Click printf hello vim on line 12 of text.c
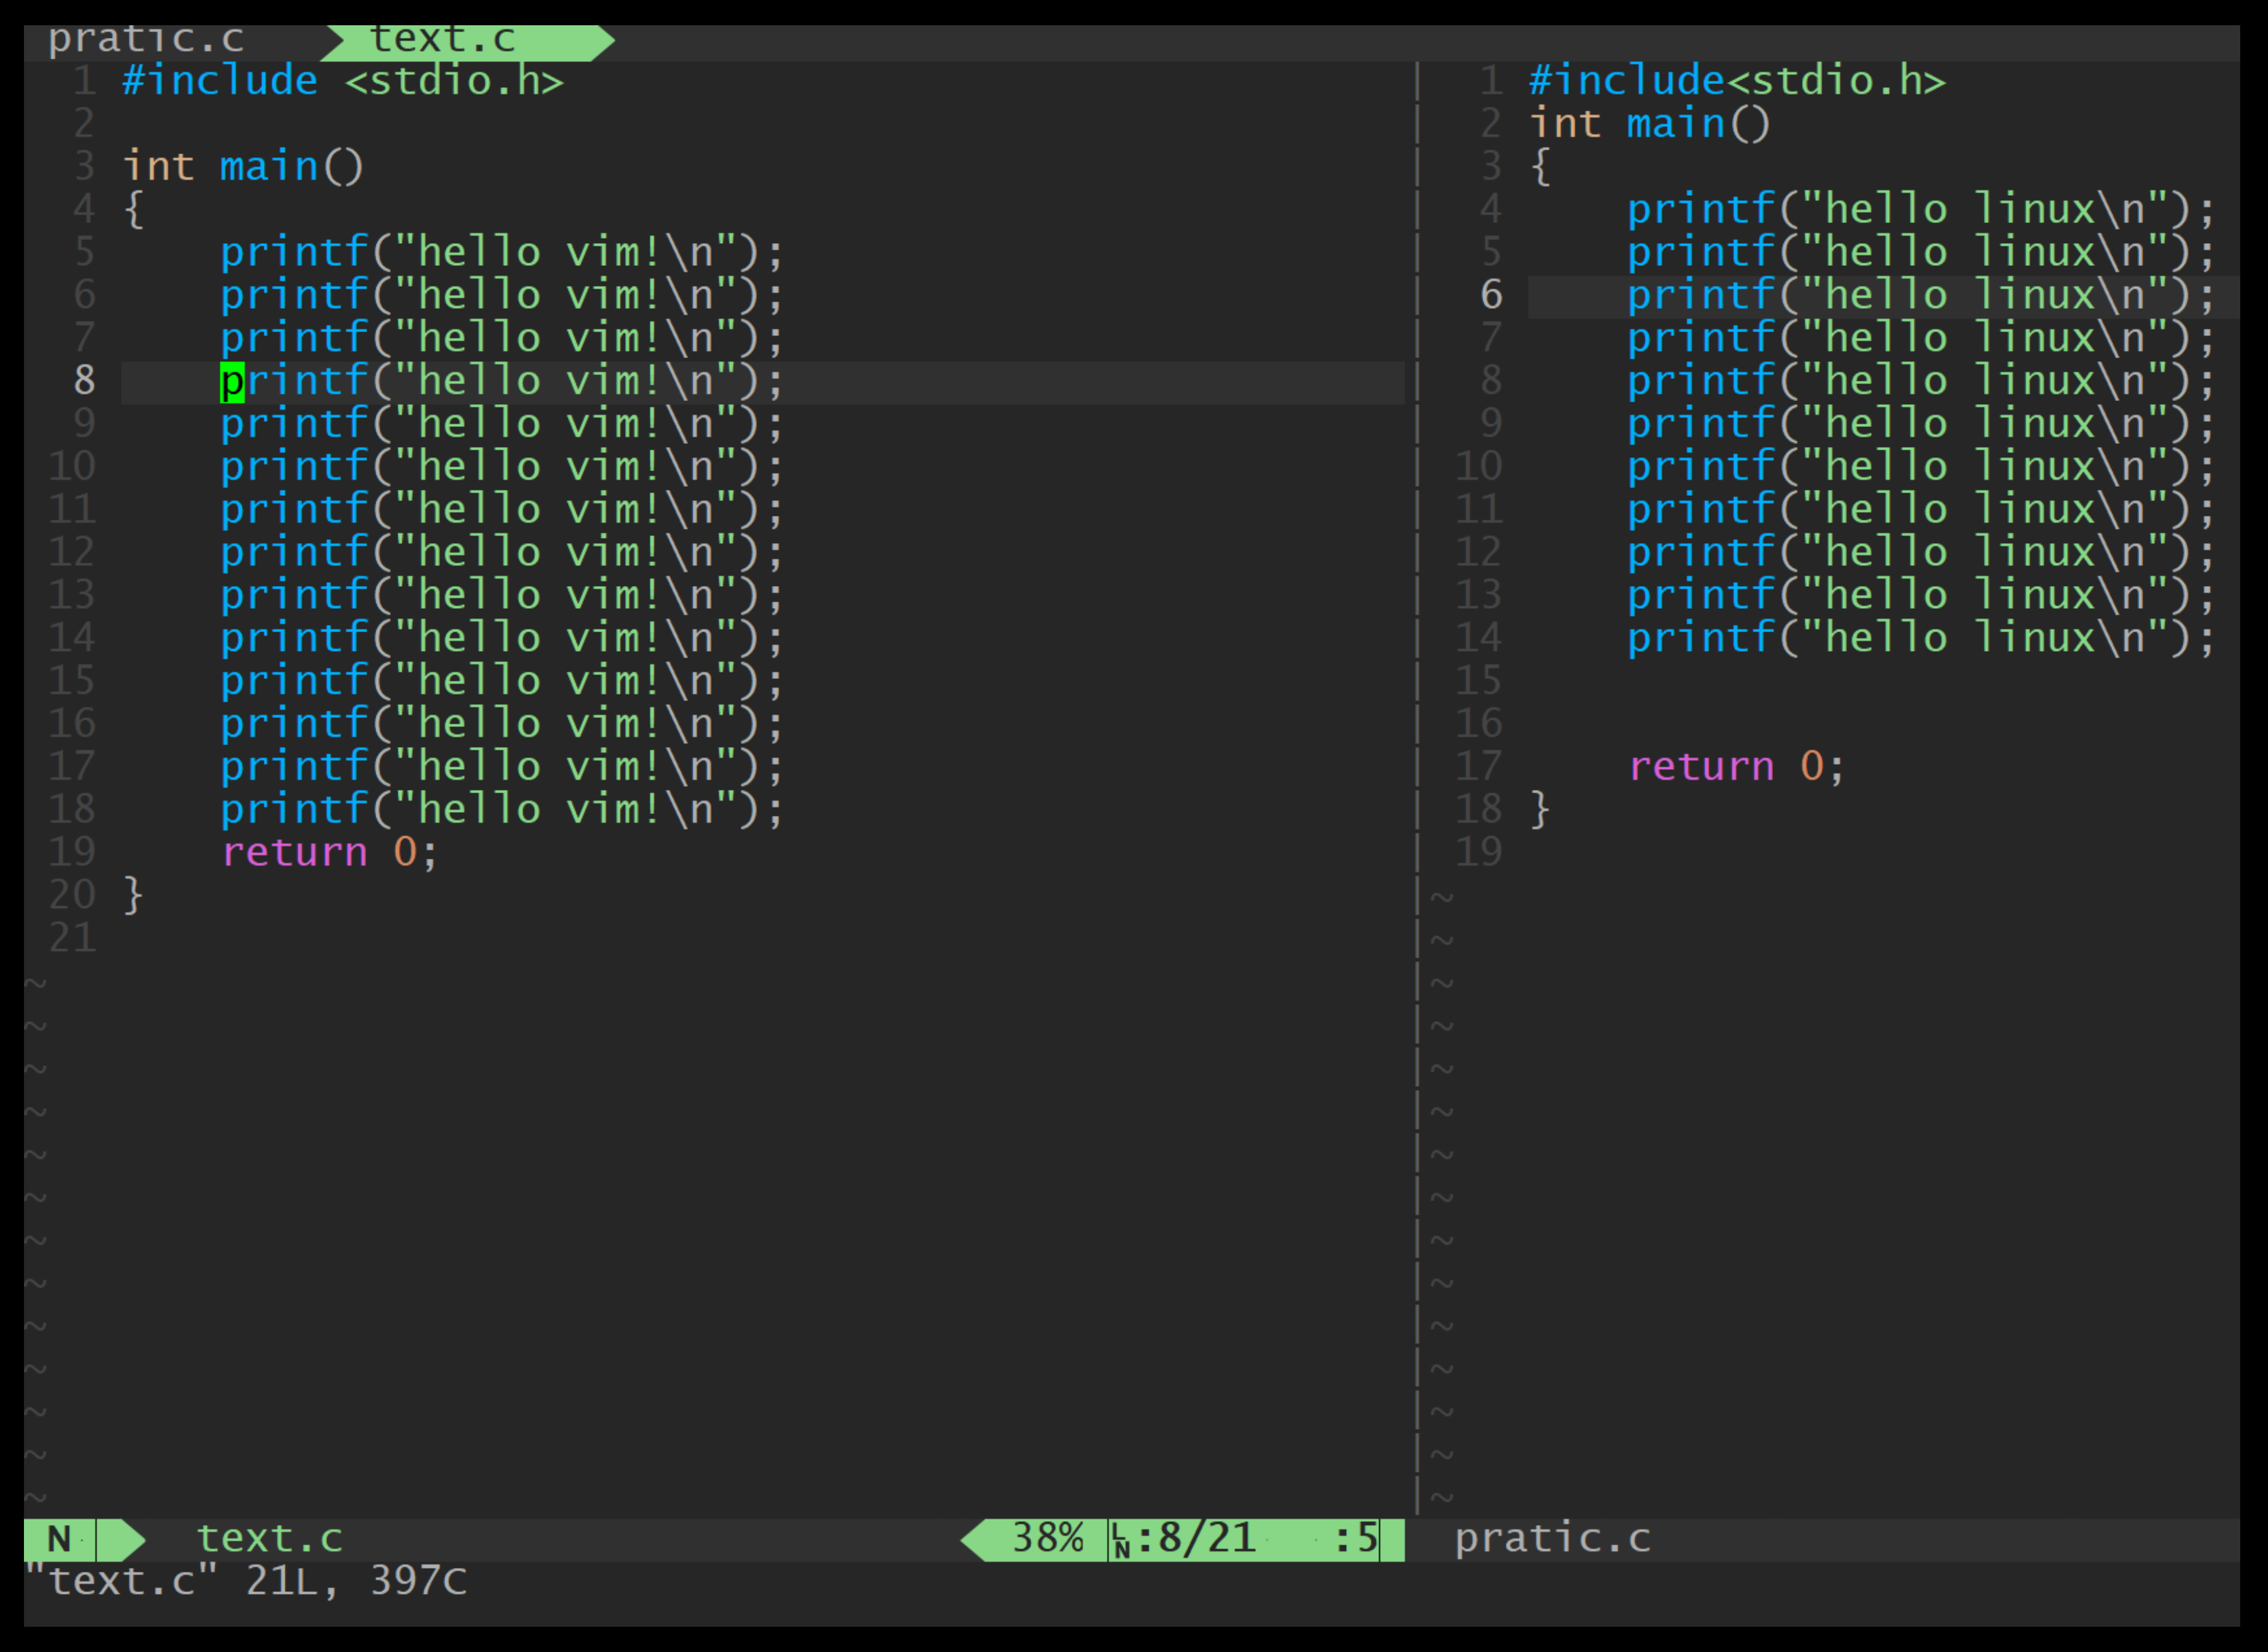The height and width of the screenshot is (1652, 2268). tap(502, 553)
